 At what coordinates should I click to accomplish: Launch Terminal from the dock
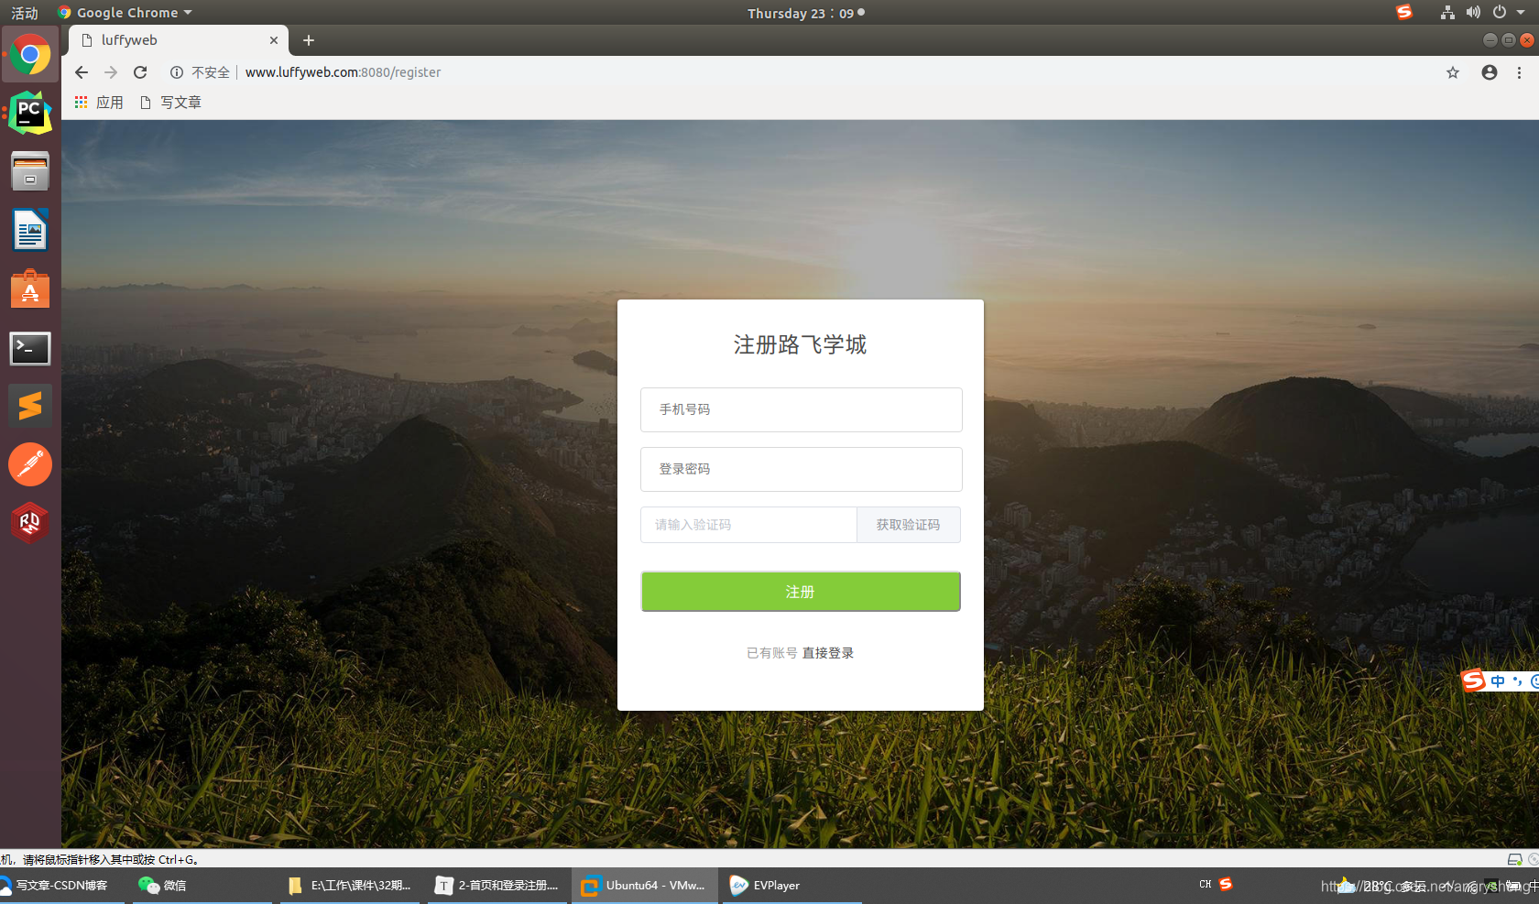point(30,348)
